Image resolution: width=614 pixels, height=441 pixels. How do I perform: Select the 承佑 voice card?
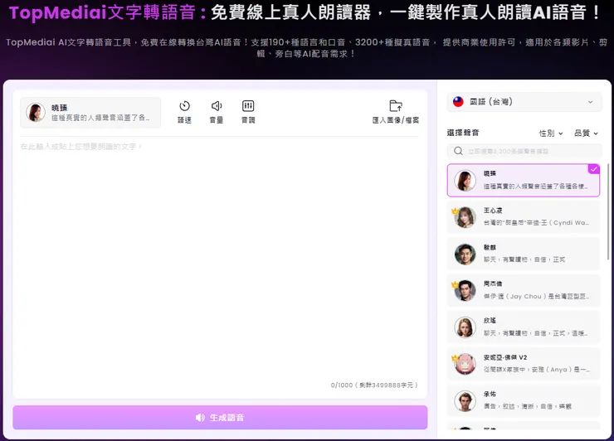524,400
